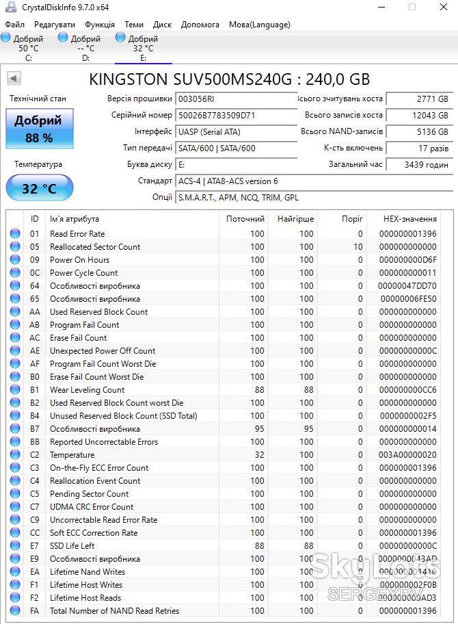The image size is (458, 624).
Task: Click the Ім'я атрибута column header
Action: tap(74, 219)
